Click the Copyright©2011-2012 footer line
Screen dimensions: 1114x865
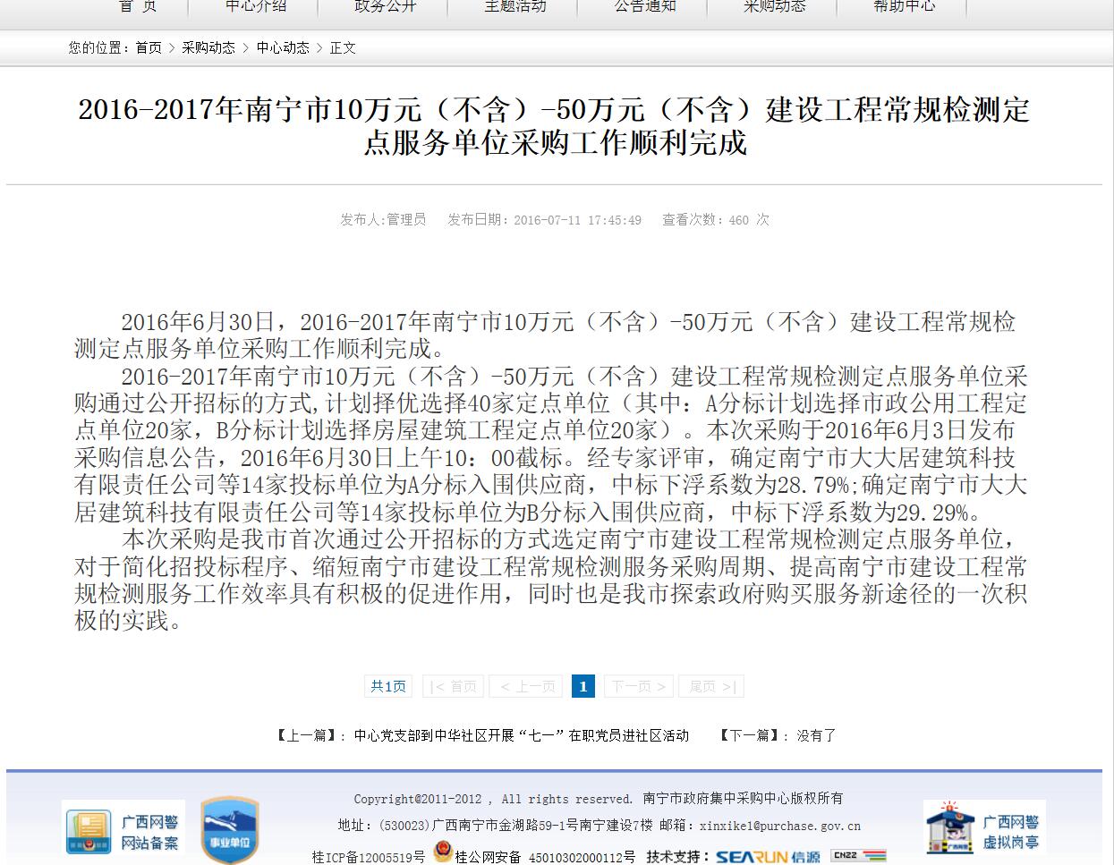599,799
